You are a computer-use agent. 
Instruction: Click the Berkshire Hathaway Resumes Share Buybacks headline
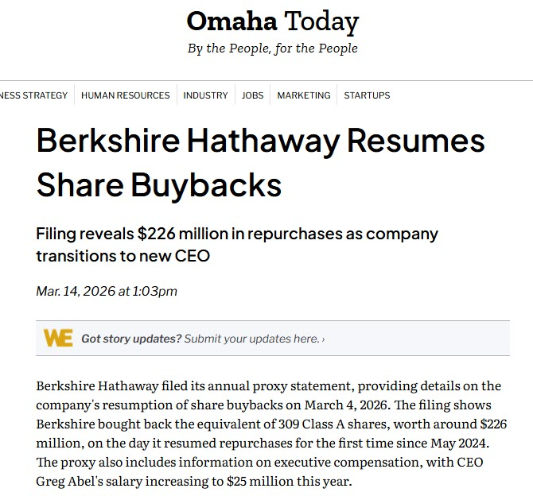pyautogui.click(x=260, y=163)
